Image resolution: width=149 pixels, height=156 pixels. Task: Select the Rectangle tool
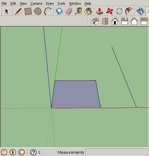point(28,11)
